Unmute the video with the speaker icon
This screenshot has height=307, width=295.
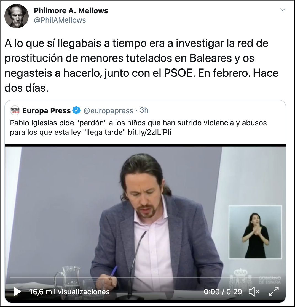(254, 292)
